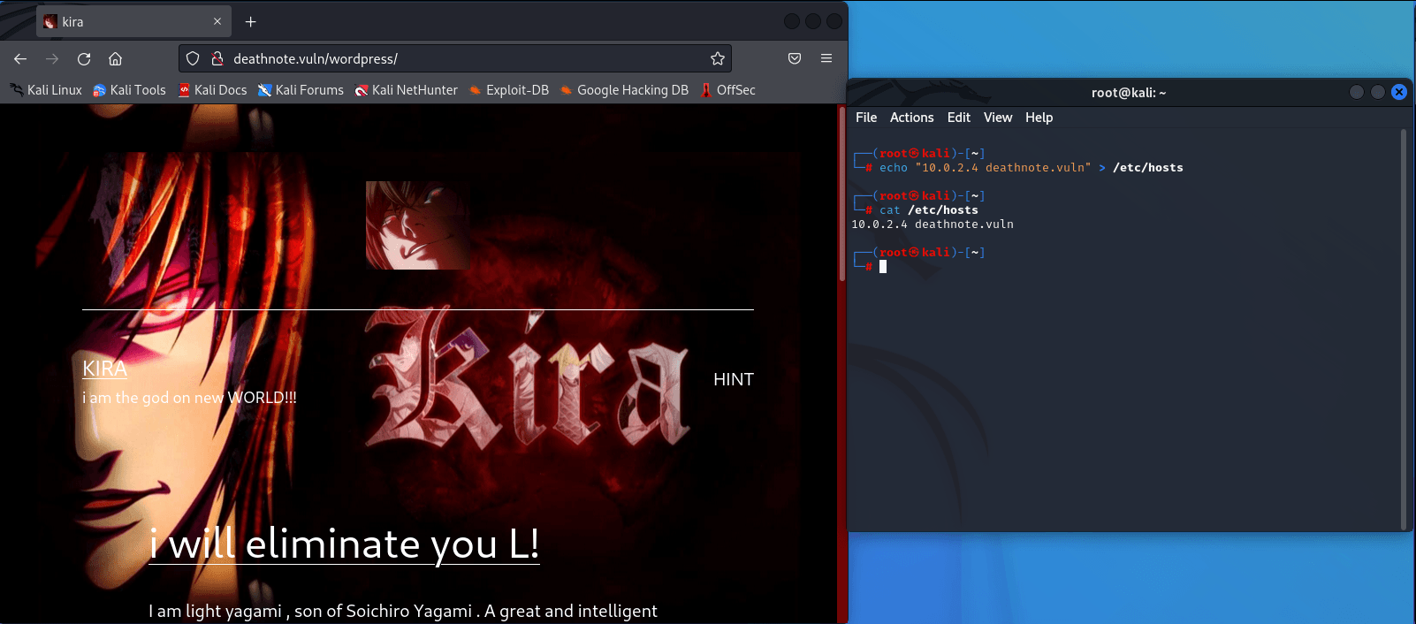The width and height of the screenshot is (1416, 624).
Task: Click the KIRA site title link
Action: (x=104, y=369)
